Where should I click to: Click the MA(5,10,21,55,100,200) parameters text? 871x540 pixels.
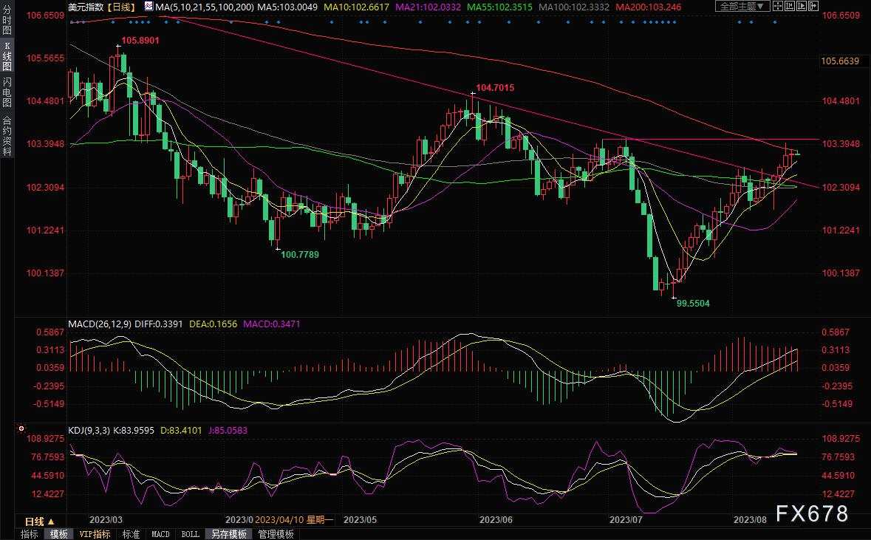[205, 7]
